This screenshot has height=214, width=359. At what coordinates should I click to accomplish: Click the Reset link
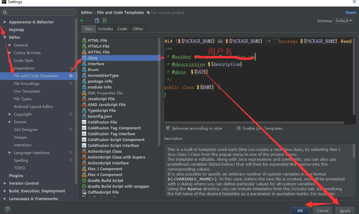click(351, 12)
